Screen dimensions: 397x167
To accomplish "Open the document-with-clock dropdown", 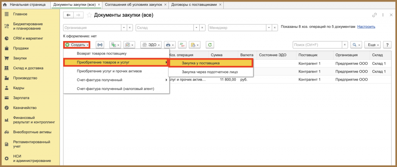I will pos(195,45).
